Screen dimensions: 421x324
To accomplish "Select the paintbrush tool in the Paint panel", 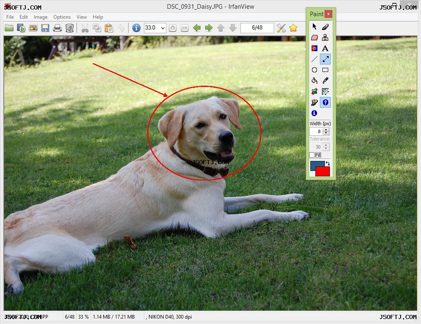I will point(325,27).
